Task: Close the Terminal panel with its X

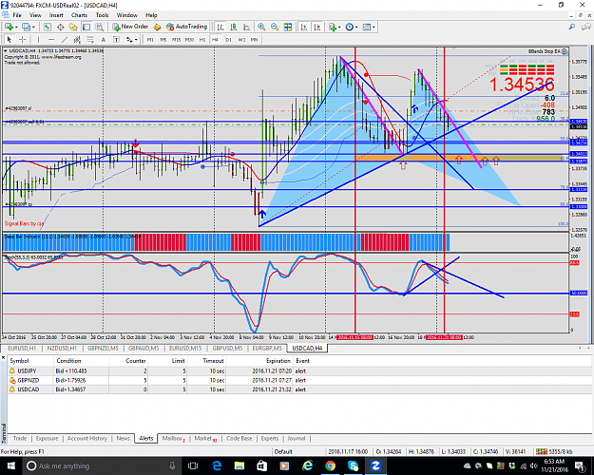Action: pyautogui.click(x=4, y=357)
